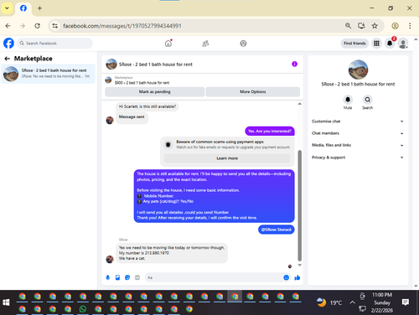Open Chrome three-dot menu
Image resolution: width=419 pixels, height=315 pixels.
(410, 26)
